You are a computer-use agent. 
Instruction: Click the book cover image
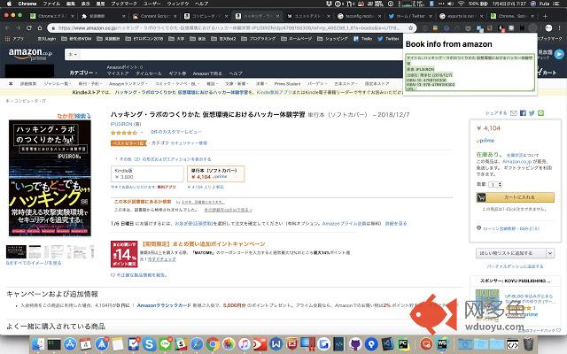[x=50, y=178]
